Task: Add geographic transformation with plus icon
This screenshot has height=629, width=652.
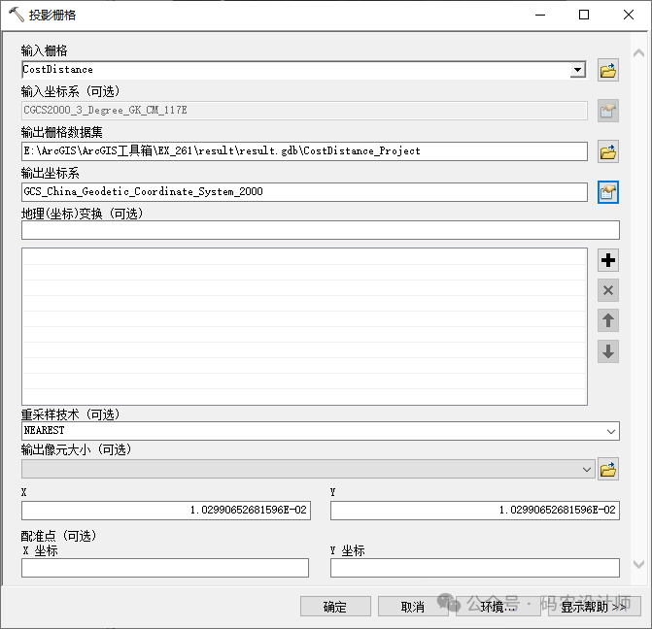Action: [x=608, y=260]
